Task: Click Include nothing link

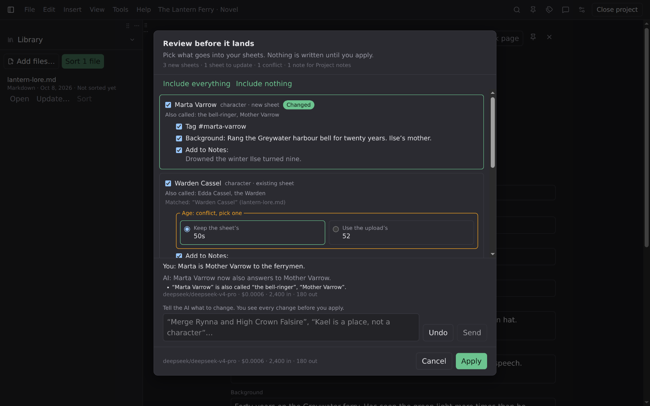Action: [264, 84]
